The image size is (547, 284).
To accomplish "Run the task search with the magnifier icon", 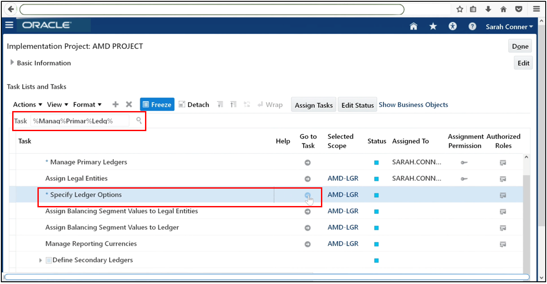I will tap(138, 121).
